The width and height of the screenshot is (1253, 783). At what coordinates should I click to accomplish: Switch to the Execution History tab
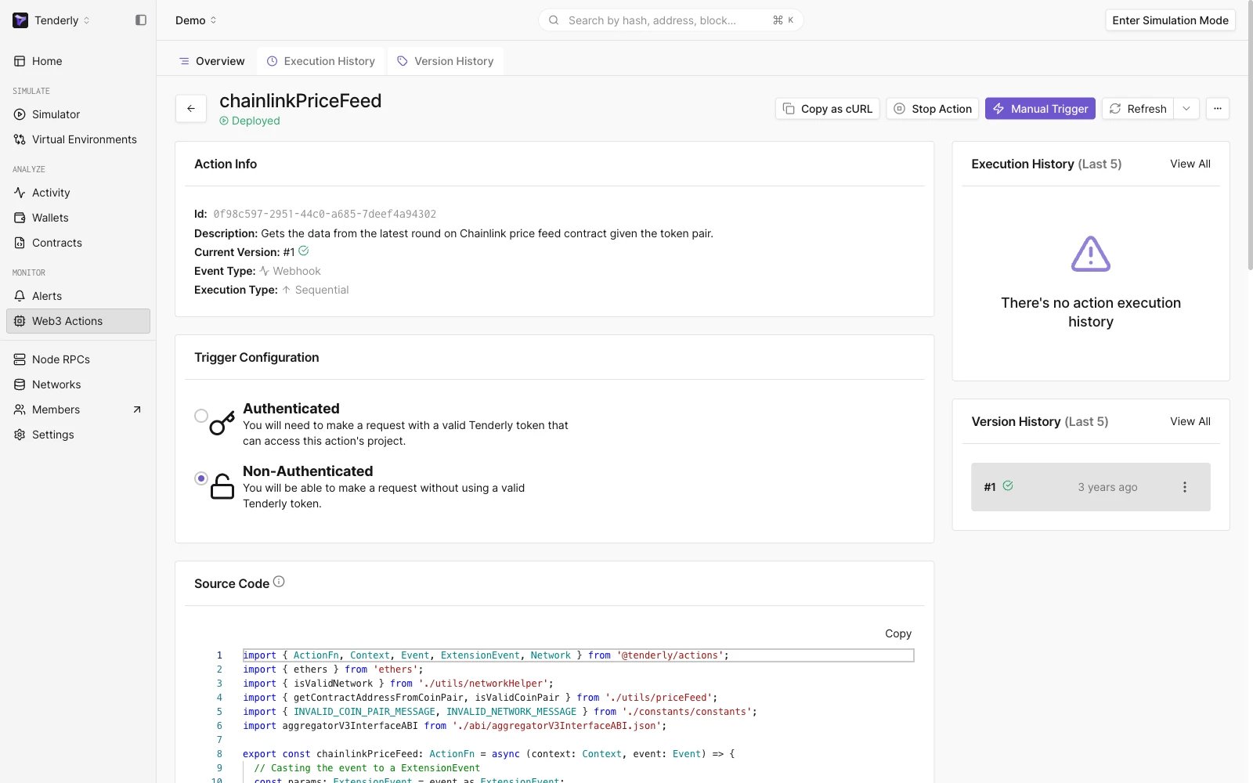tap(321, 61)
